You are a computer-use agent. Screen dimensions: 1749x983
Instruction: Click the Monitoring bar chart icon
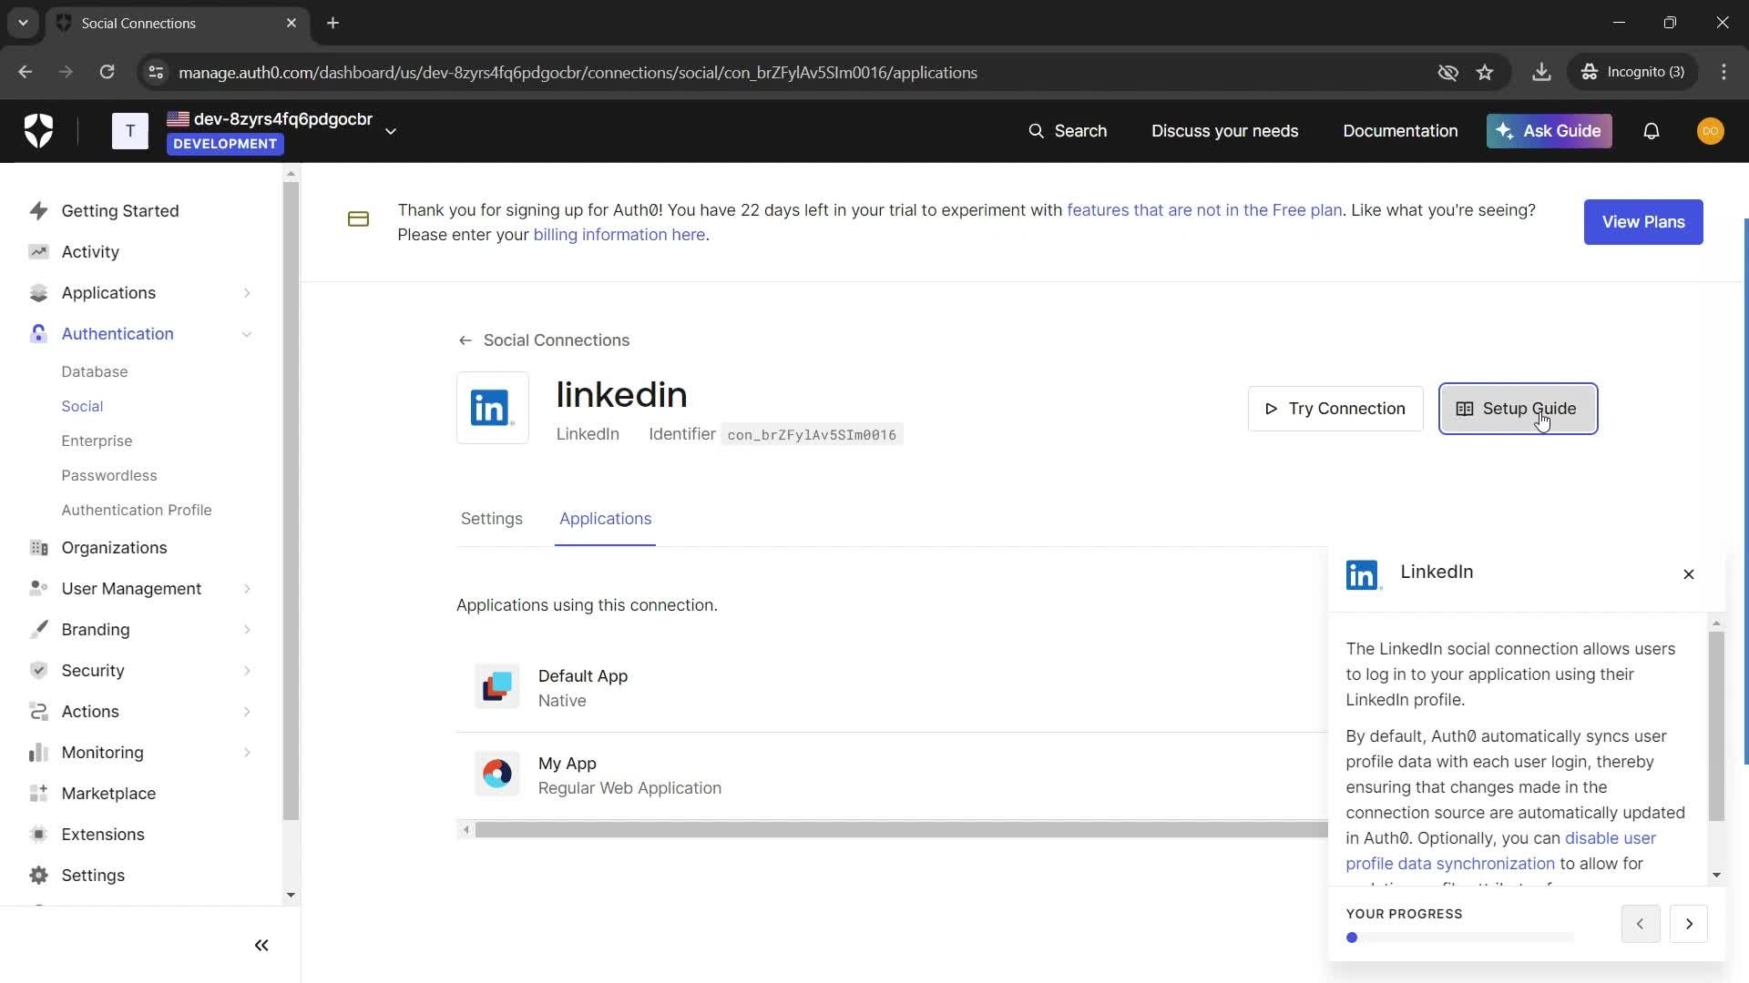(38, 753)
